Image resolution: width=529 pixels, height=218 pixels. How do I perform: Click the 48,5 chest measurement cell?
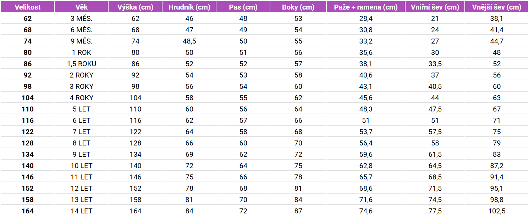pyautogui.click(x=189, y=41)
